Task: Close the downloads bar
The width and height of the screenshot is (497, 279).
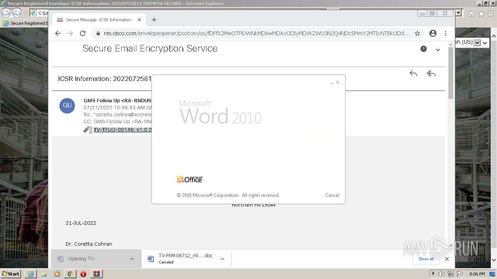Action: coord(447,259)
